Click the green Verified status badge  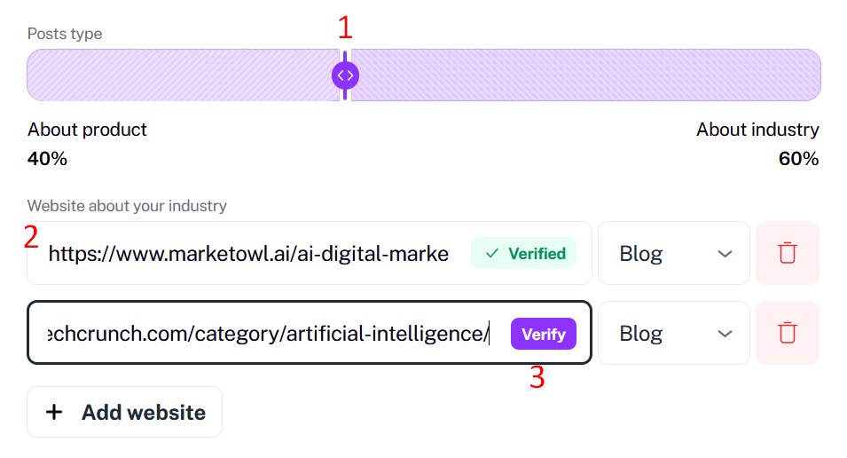[x=523, y=253]
